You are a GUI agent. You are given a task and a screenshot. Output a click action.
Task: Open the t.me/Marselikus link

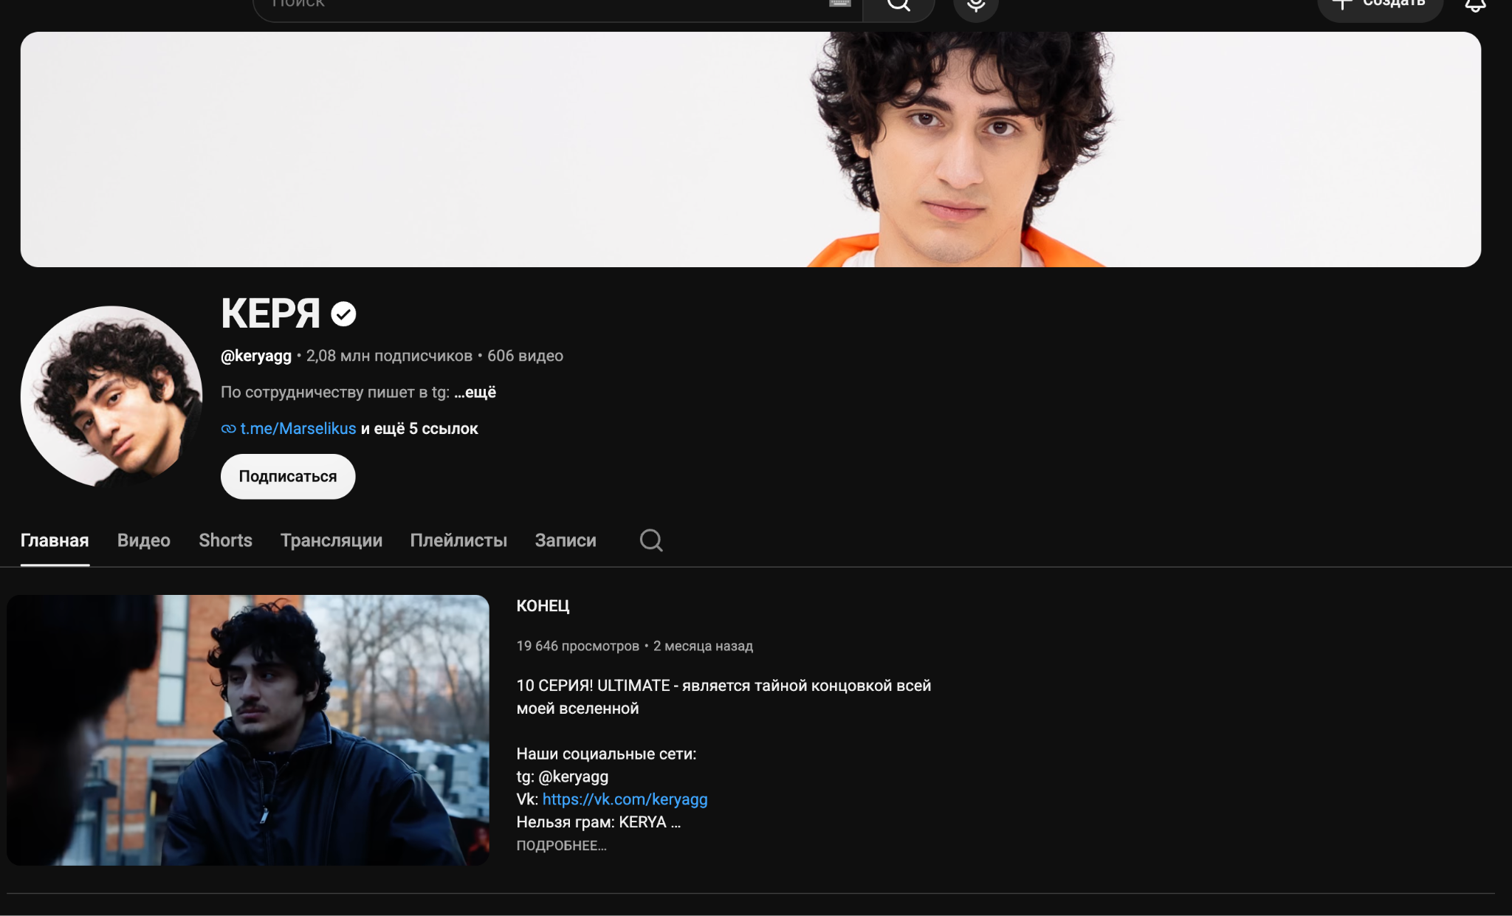[298, 429]
